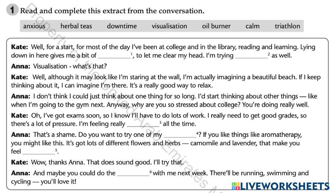Click "oil burner" in the word bank
Screen dimensions: 332x193
point(216,26)
